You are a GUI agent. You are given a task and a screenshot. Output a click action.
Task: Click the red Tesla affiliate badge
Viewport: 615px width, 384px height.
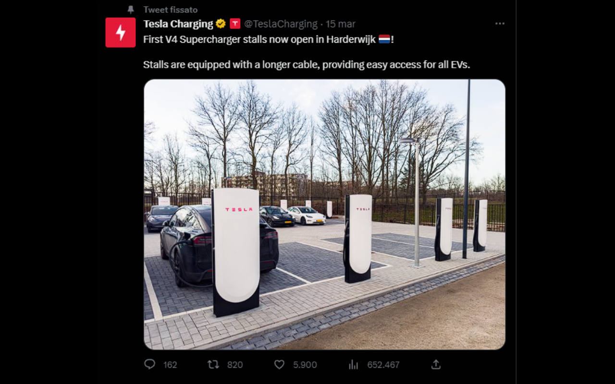(x=235, y=24)
